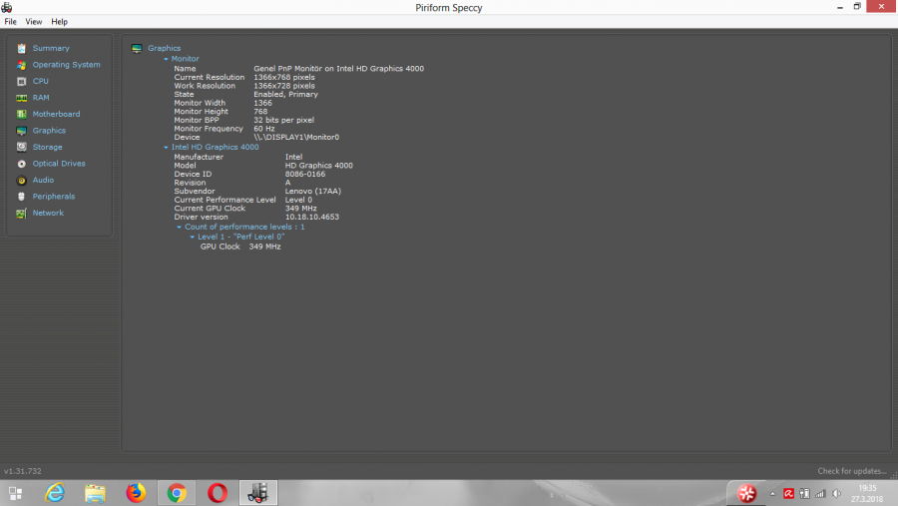Click the red antivirus tray icon
898x506 pixels.
788,493
